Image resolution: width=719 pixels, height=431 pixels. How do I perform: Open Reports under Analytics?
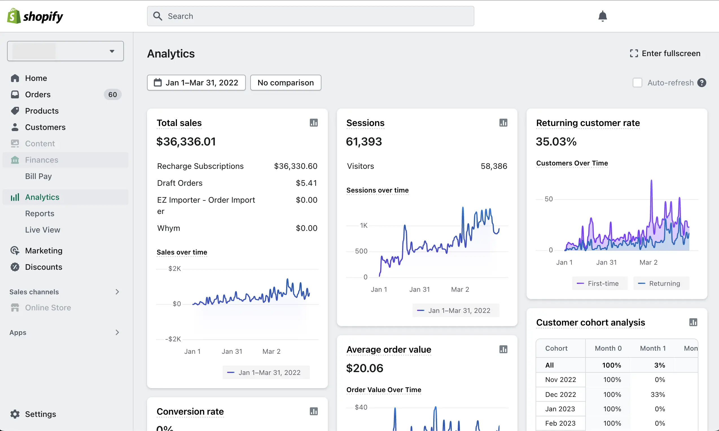coord(40,213)
